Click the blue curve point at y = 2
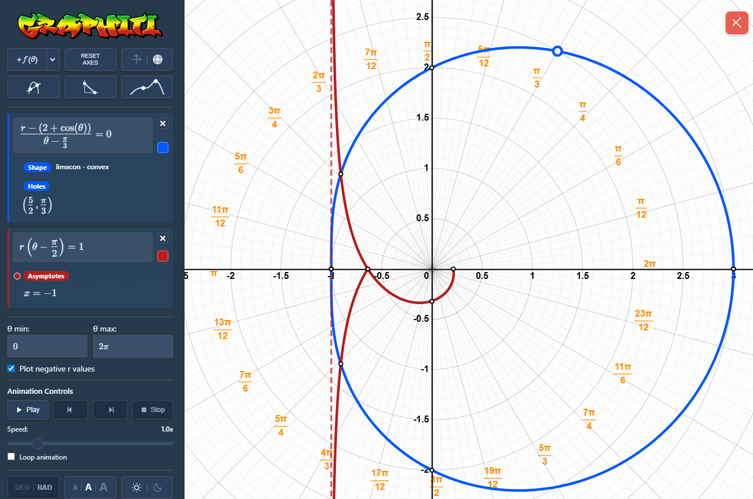 432,68
